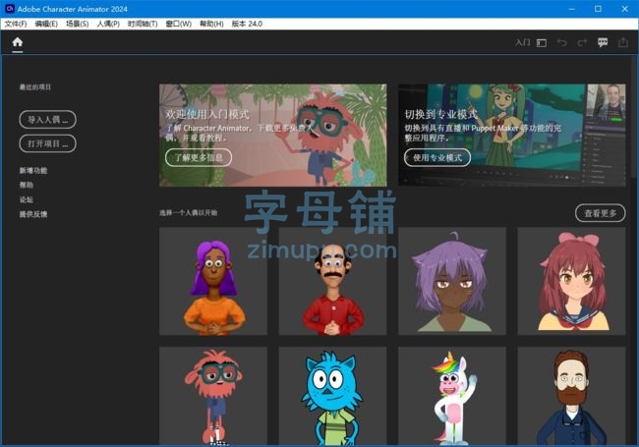Maximize the Character Animator window

coord(598,9)
